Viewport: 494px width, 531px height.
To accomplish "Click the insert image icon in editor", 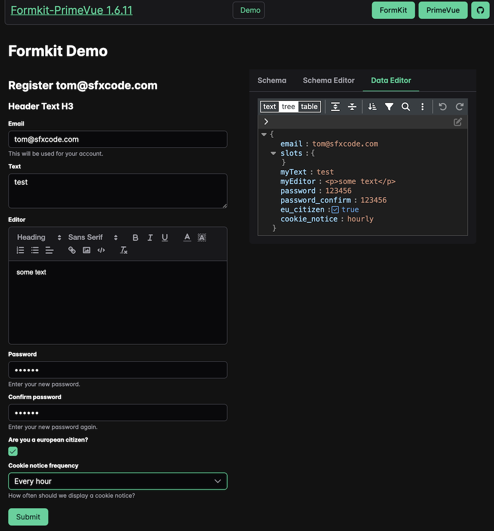I will pos(86,250).
